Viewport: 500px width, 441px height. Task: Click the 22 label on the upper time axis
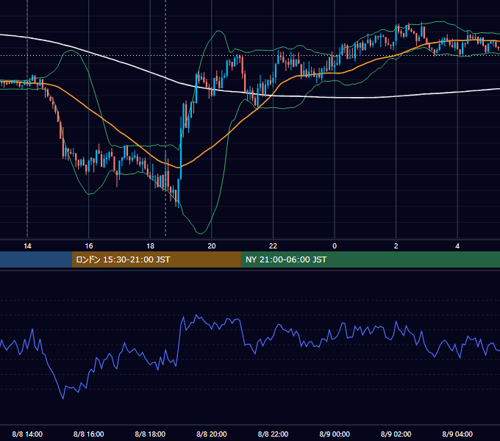pos(273,246)
